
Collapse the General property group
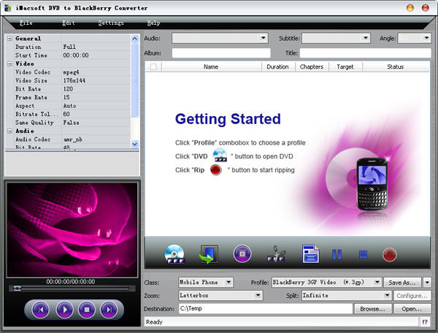click(x=9, y=39)
